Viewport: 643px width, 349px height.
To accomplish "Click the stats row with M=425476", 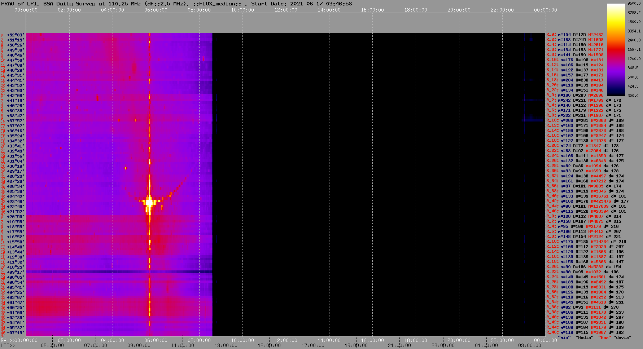I will click(587, 202).
